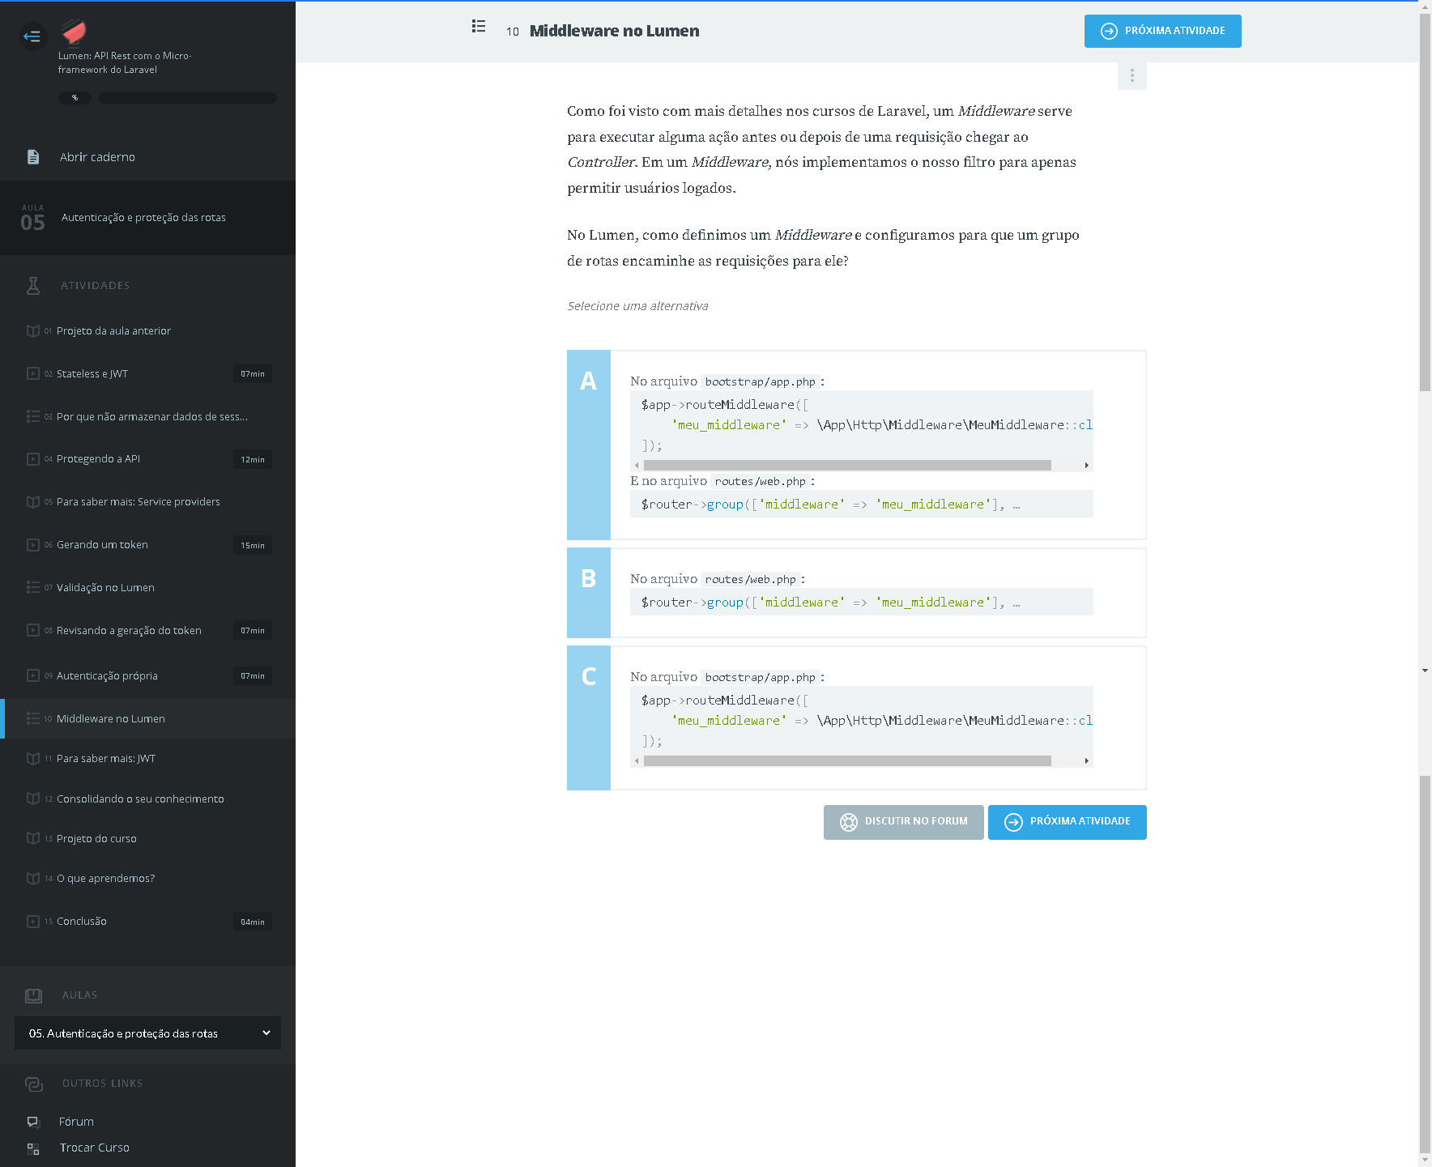
Task: Click the activity list icon in header
Action: (x=479, y=27)
